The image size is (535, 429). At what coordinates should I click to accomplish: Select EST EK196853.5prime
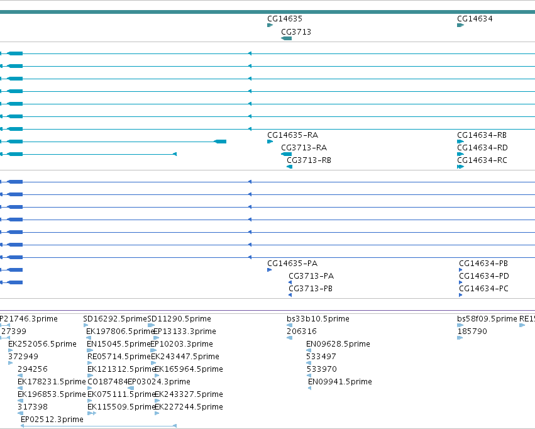click(x=52, y=394)
